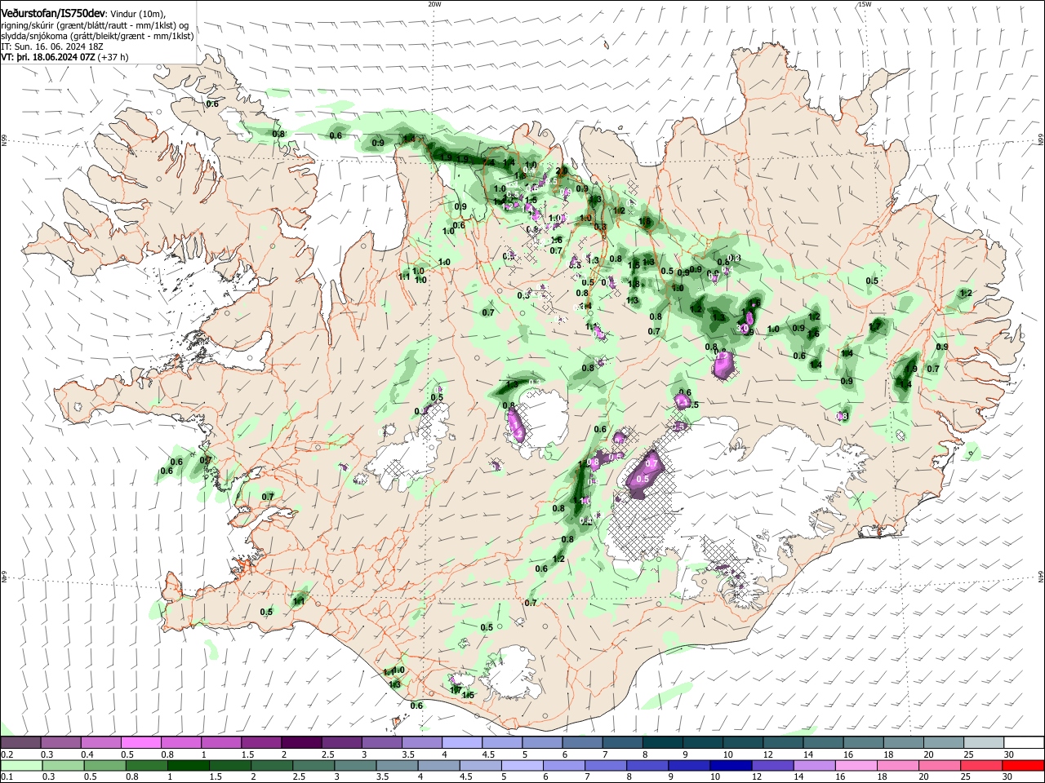The height and width of the screenshot is (783, 1045).
Task: Select the light lavender 5 mm rain swatch
Action: point(522,765)
